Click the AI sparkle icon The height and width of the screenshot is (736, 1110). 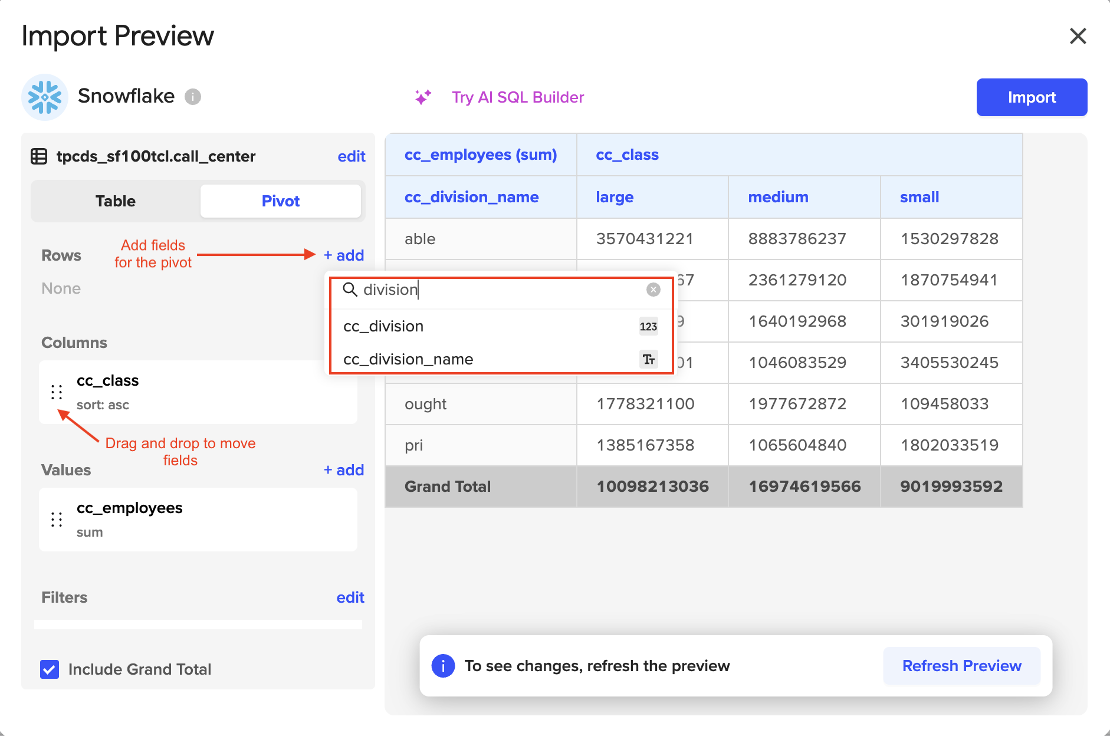[423, 97]
